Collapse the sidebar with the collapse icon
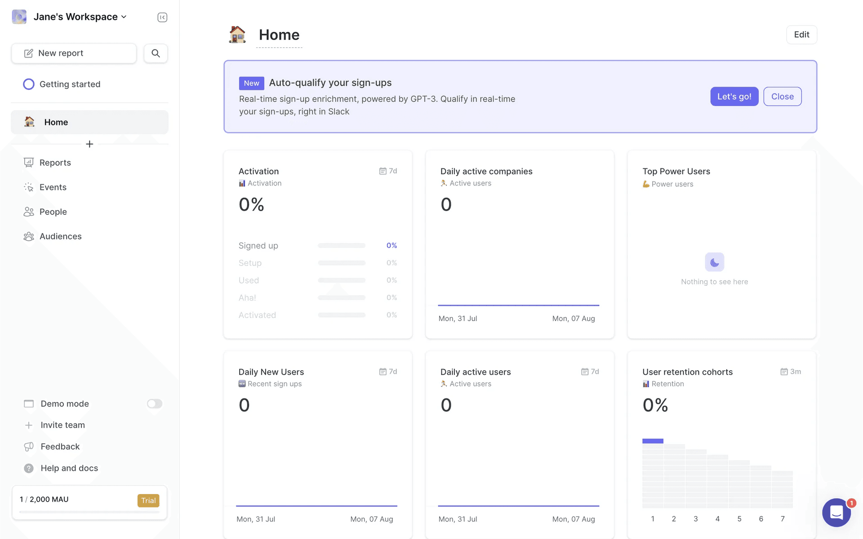The height and width of the screenshot is (539, 863). click(162, 18)
